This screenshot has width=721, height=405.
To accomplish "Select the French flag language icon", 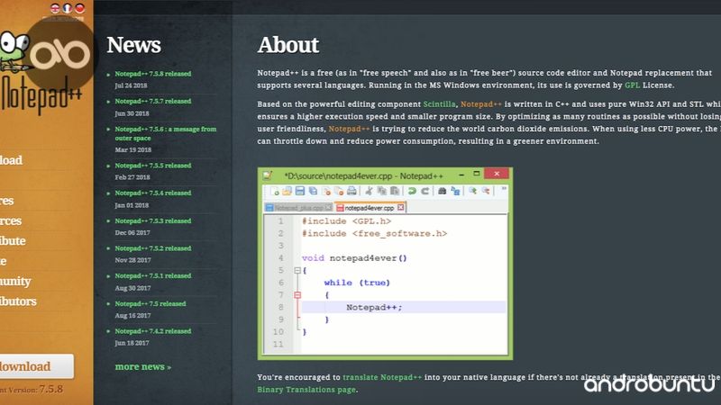I will [67, 8].
